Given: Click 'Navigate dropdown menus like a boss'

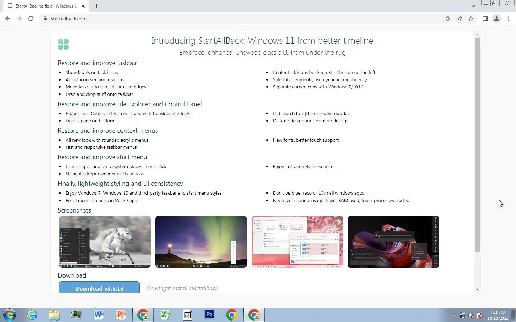Looking at the screenshot, I should click(x=105, y=174).
